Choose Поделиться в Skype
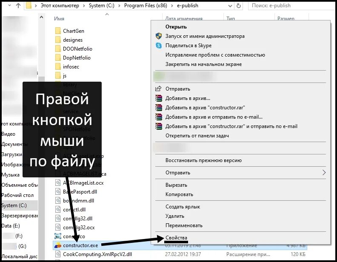Screen dimensions: 337x262 point(188,46)
